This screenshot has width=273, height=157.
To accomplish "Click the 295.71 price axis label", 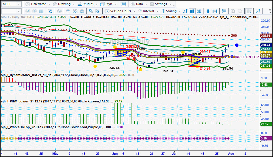I will [x=266, y=36].
